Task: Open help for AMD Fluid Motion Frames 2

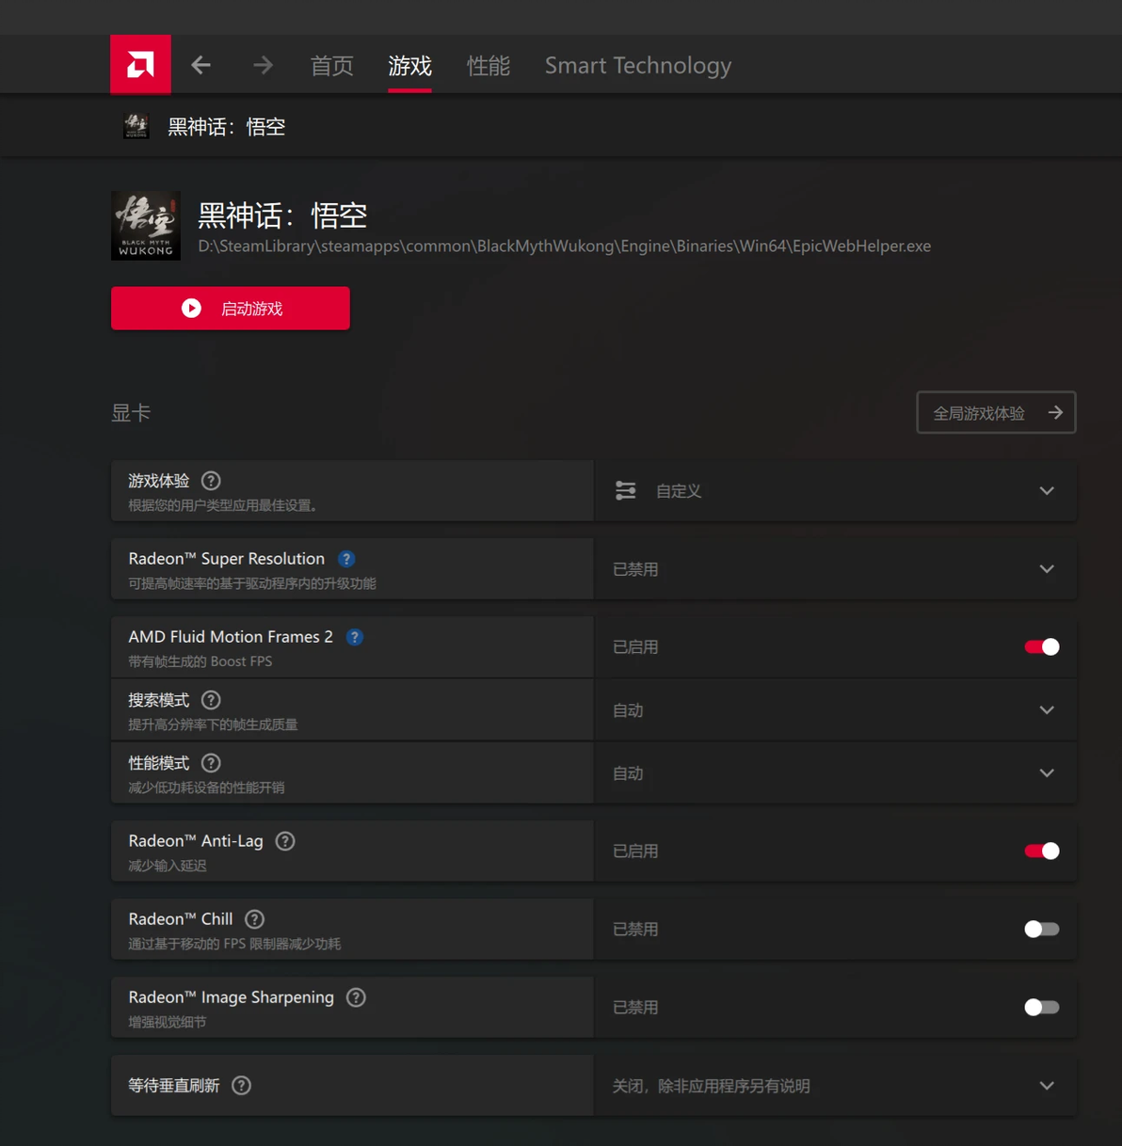Action: coord(355,637)
